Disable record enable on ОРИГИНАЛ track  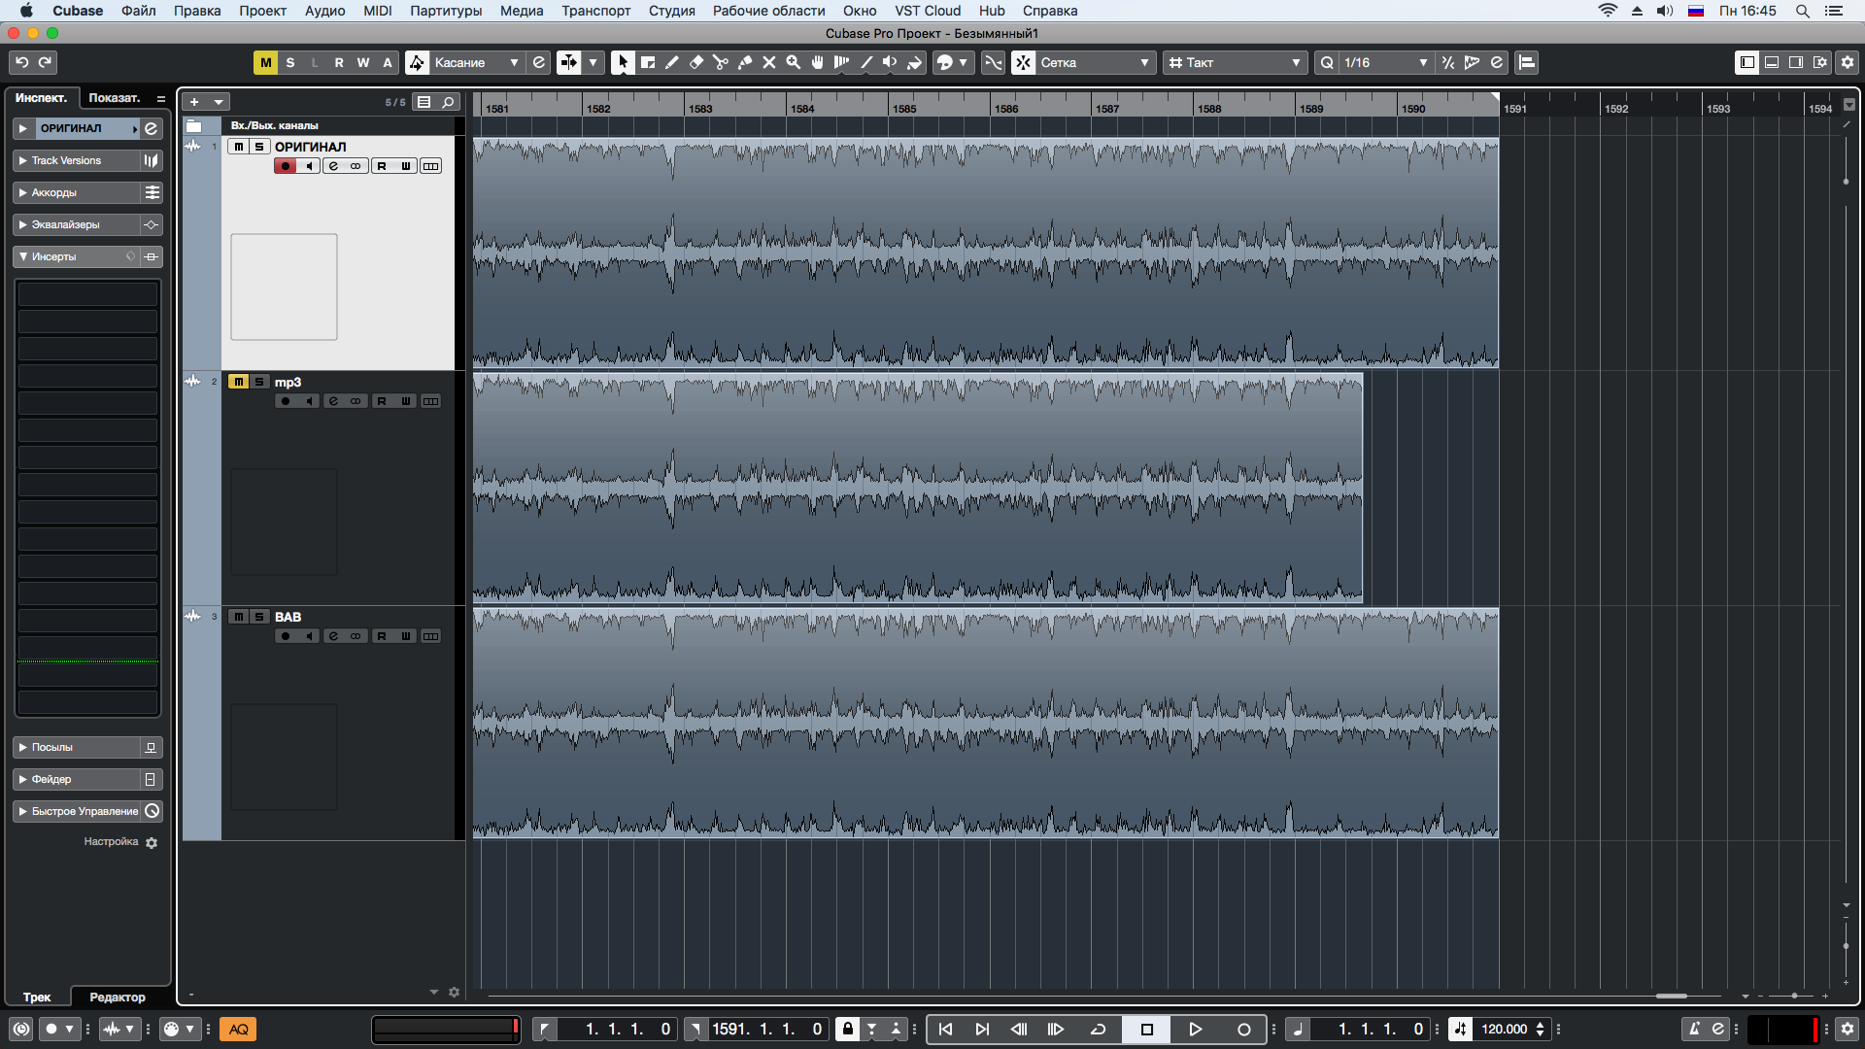(285, 166)
